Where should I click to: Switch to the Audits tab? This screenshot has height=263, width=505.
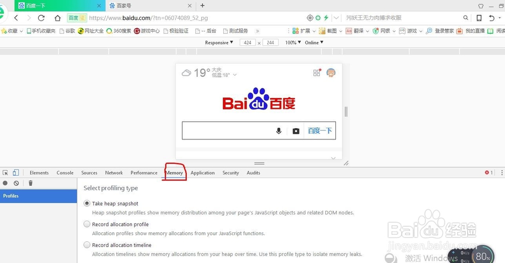(x=254, y=173)
